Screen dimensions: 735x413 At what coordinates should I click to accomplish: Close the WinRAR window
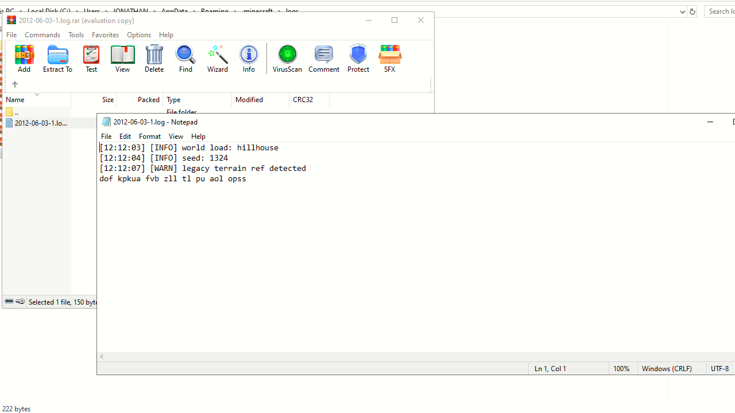point(421,20)
